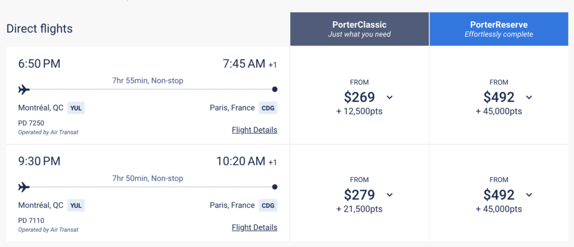The image size is (574, 247).
Task: Select the PorterClassic column header
Action: 359,29
